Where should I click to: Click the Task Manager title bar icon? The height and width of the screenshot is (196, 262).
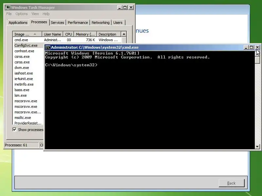pyautogui.click(x=8, y=8)
